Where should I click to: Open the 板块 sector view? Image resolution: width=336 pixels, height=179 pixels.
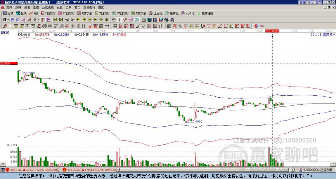[21, 13]
